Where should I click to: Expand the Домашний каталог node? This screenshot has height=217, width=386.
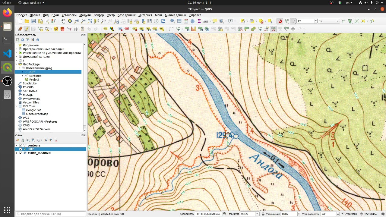pos(17,57)
